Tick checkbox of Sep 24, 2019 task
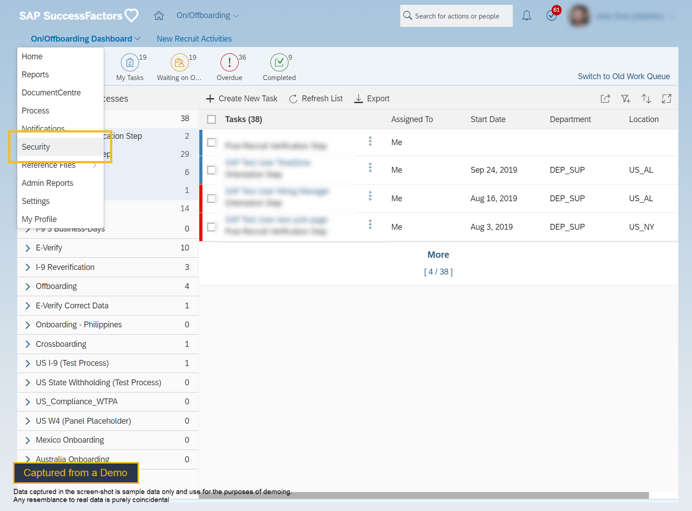The height and width of the screenshot is (511, 692). (211, 170)
